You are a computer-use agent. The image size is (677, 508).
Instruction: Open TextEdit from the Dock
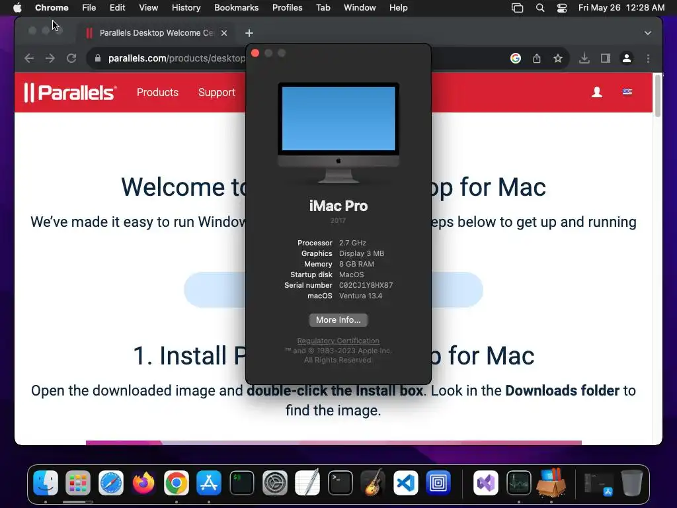coord(307,482)
